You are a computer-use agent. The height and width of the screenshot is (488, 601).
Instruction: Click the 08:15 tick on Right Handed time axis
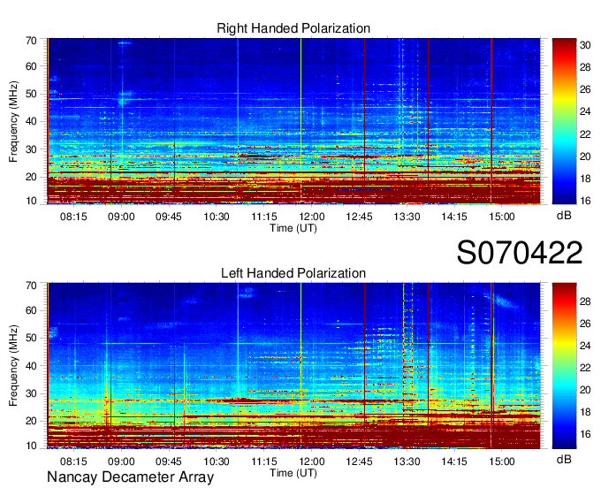tap(73, 217)
